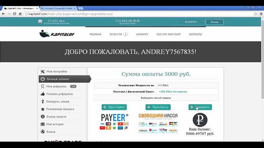Open a new browser tab
Image resolution: width=264 pixels, height=148 pixels.
click(81, 8)
